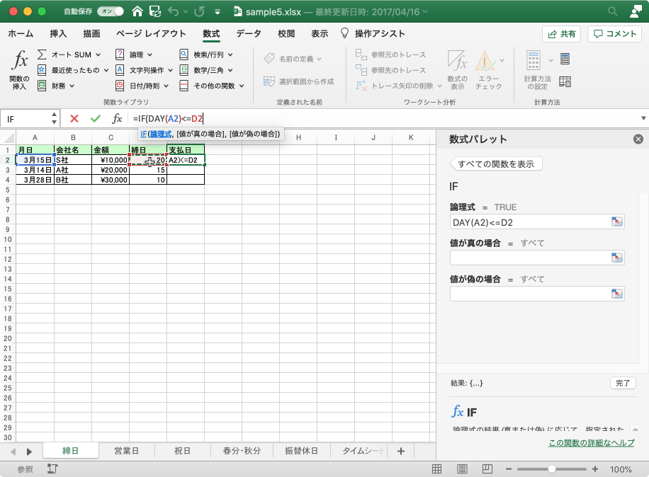
Task: Click the search magnifier in title bar
Action: pyautogui.click(x=613, y=11)
